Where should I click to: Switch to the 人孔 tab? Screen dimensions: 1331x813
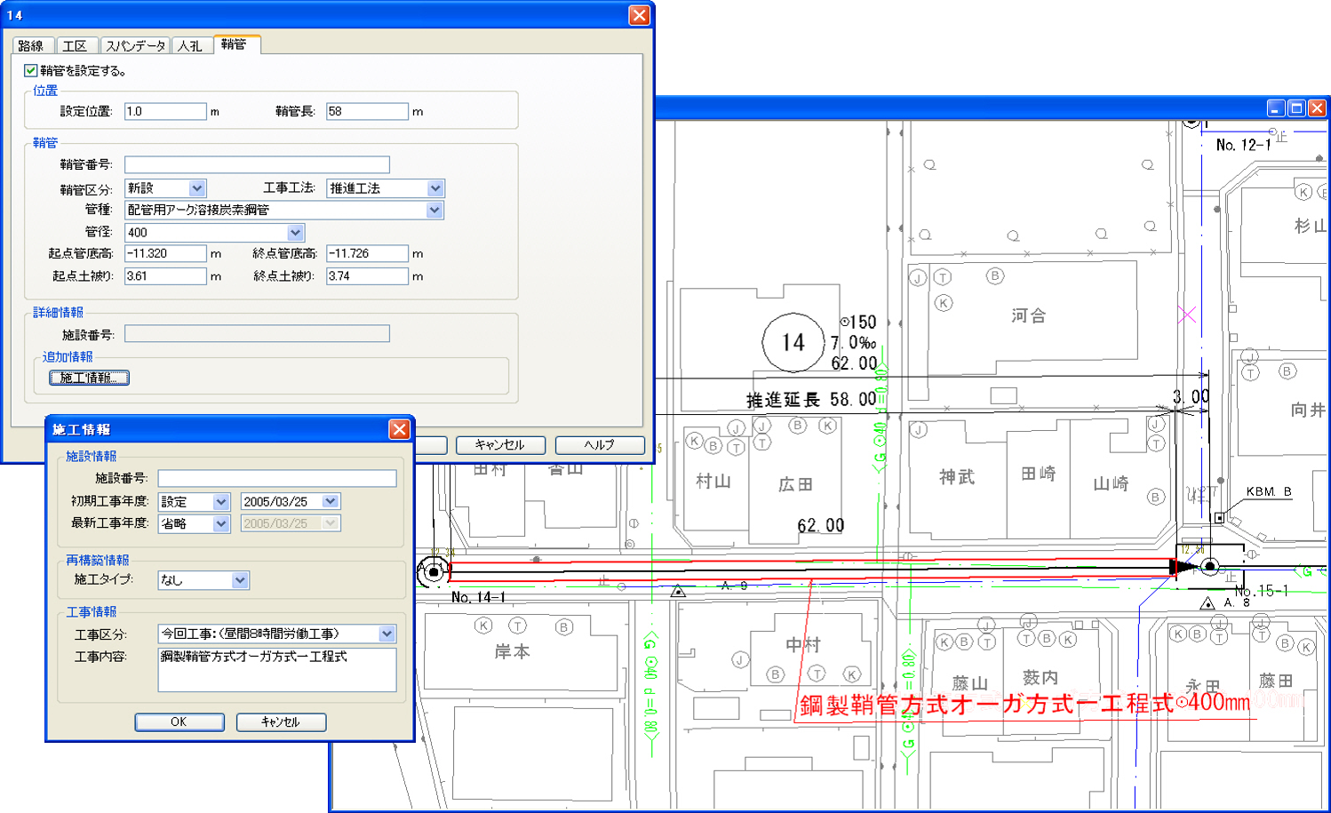click(190, 45)
